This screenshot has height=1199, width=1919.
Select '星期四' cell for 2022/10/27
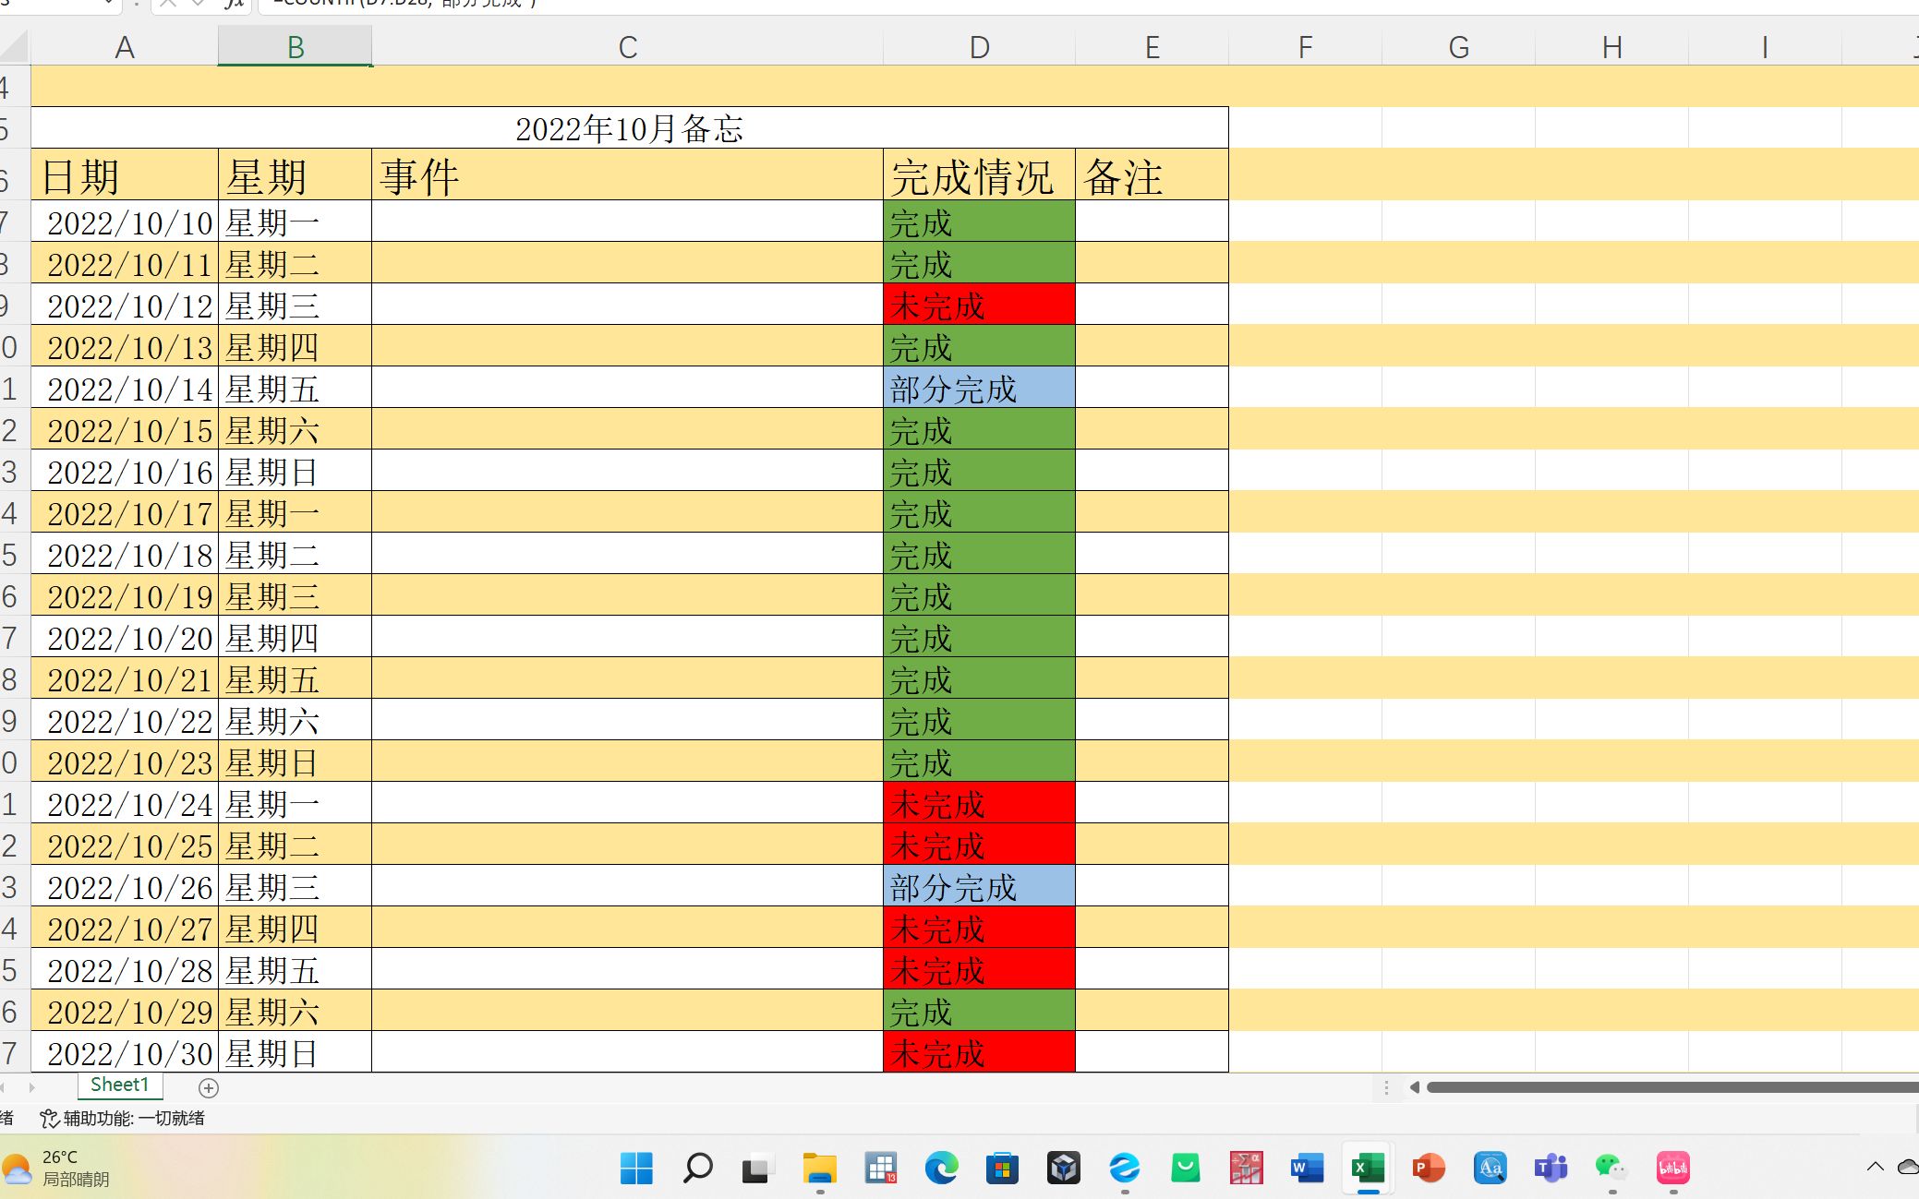[x=296, y=928]
